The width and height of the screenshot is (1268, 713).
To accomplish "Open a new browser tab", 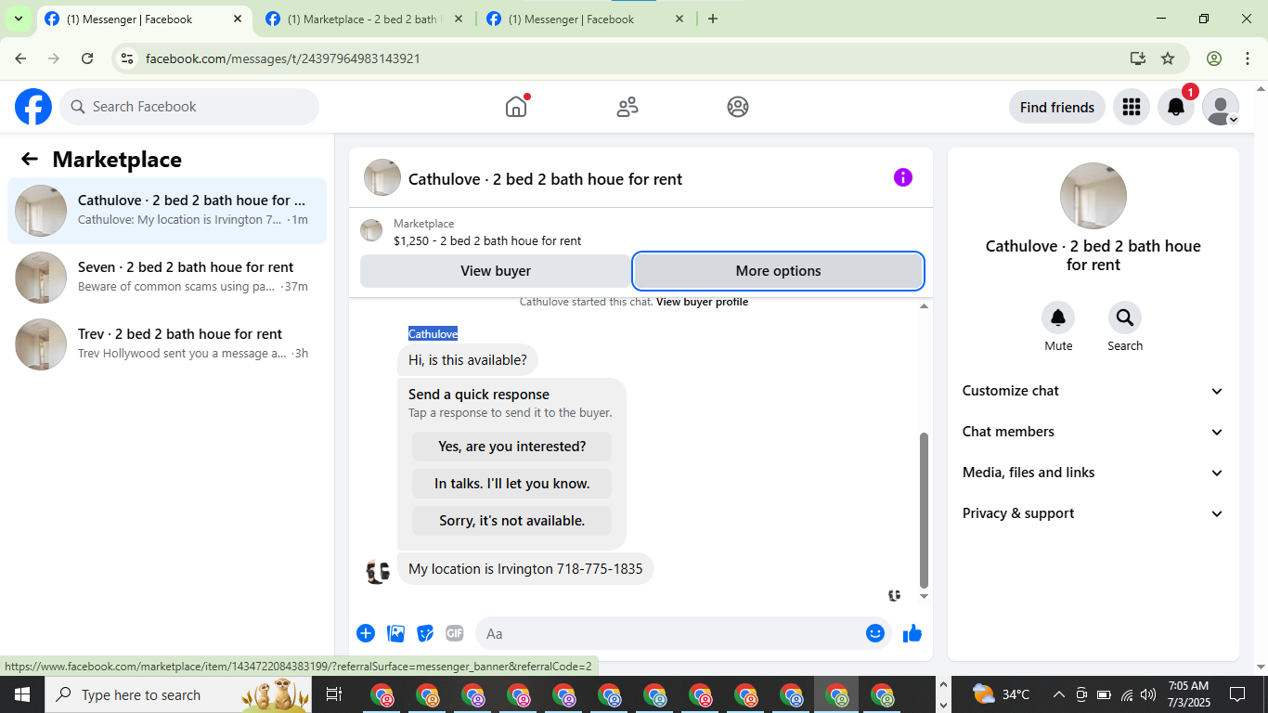I will click(713, 19).
